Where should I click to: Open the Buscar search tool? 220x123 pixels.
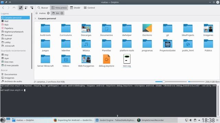click(x=43, y=8)
